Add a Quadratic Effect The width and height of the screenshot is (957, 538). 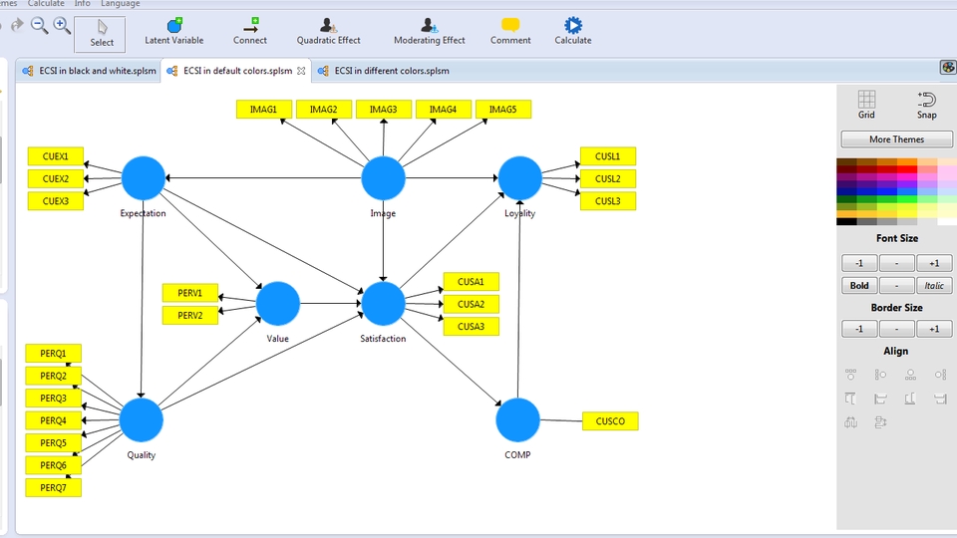[328, 31]
